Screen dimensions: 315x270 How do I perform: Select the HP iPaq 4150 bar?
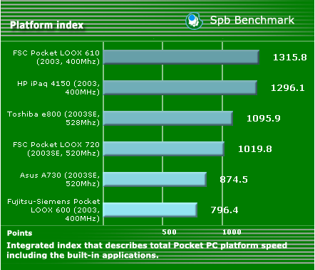point(180,87)
